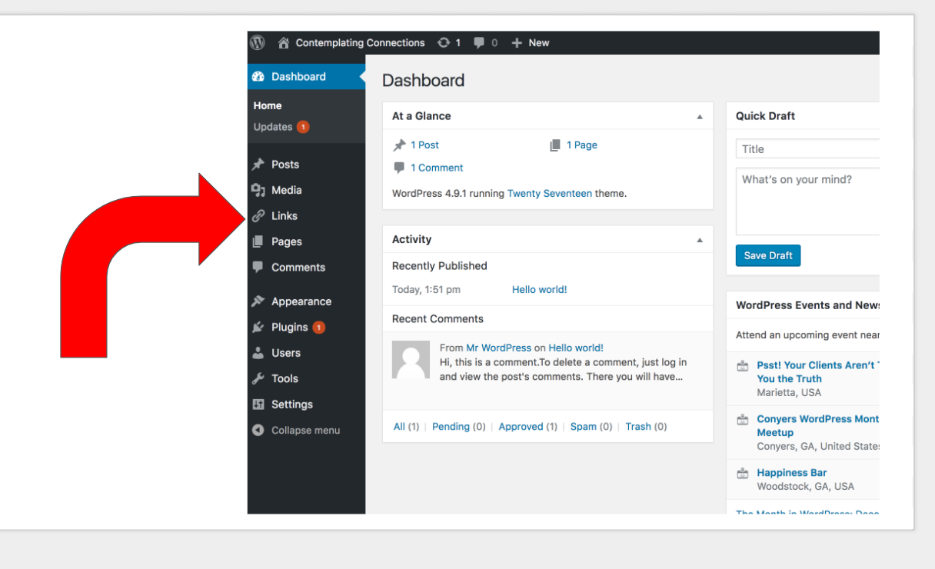Open the home icon beside Contemplating Connections

pyautogui.click(x=284, y=43)
